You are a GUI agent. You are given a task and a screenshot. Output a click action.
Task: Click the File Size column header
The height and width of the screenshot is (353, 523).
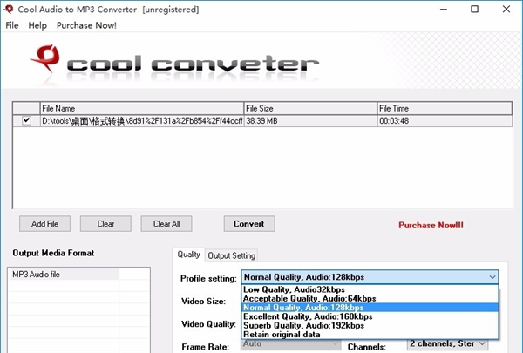[310, 108]
